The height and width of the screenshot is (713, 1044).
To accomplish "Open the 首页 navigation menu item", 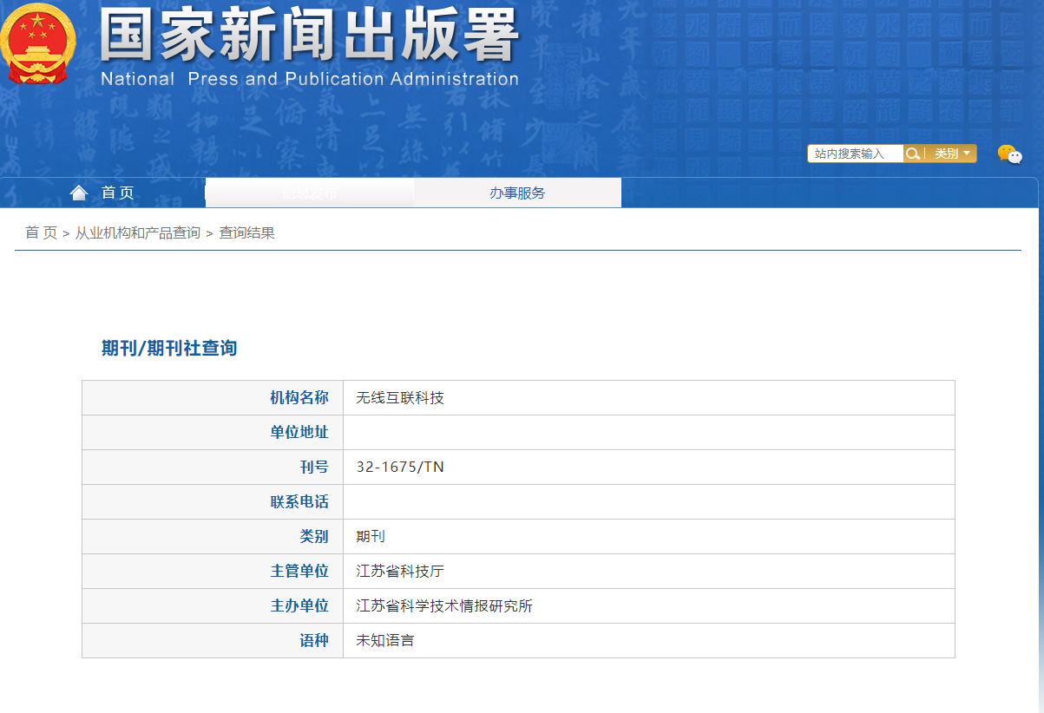I will pos(117,193).
